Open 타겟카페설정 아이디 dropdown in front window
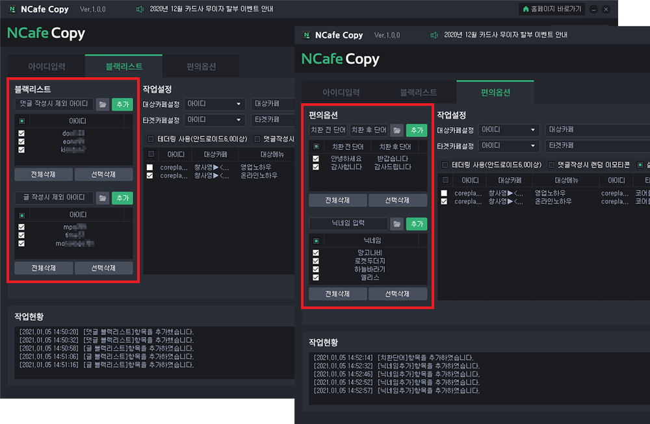Viewport: 650px width, 424px height. coord(509,145)
